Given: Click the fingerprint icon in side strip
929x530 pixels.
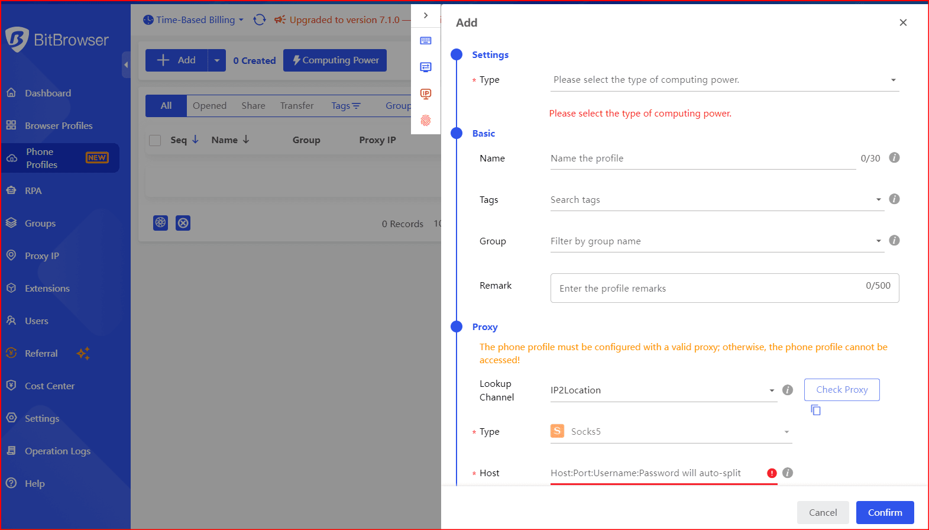Looking at the screenshot, I should 426,121.
